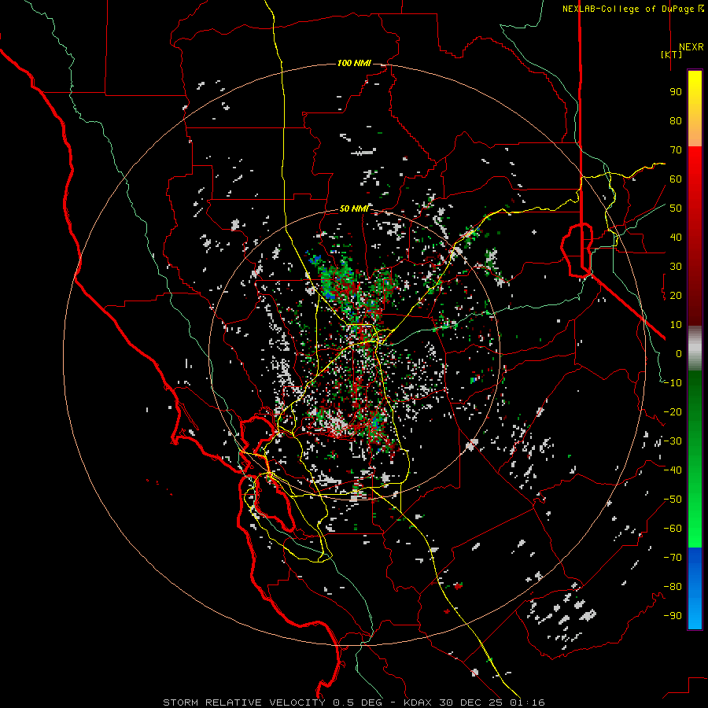This screenshot has width=708, height=708.
Task: Click the NEXR label above the color scale
Action: pyautogui.click(x=691, y=47)
